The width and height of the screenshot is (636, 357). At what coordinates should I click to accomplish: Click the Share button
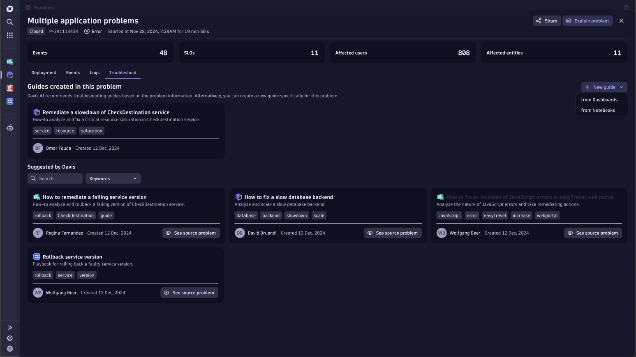click(546, 21)
